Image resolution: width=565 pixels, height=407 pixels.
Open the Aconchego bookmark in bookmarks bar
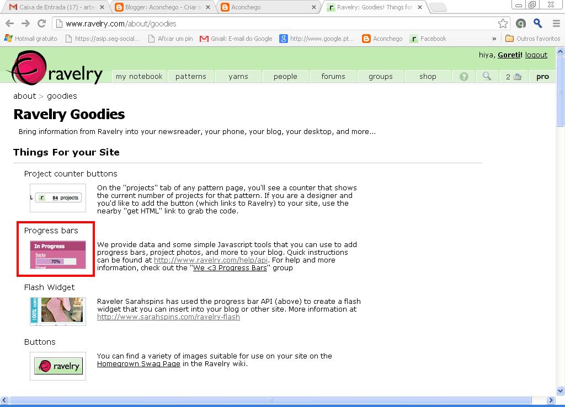click(382, 39)
